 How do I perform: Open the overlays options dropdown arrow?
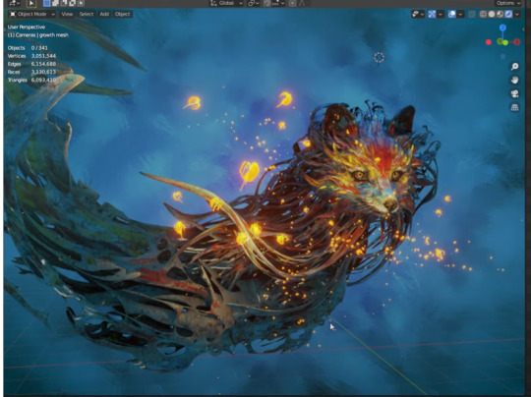click(x=460, y=14)
